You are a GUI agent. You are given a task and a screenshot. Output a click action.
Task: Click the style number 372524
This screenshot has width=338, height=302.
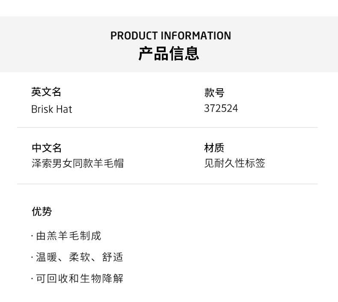[221, 108]
